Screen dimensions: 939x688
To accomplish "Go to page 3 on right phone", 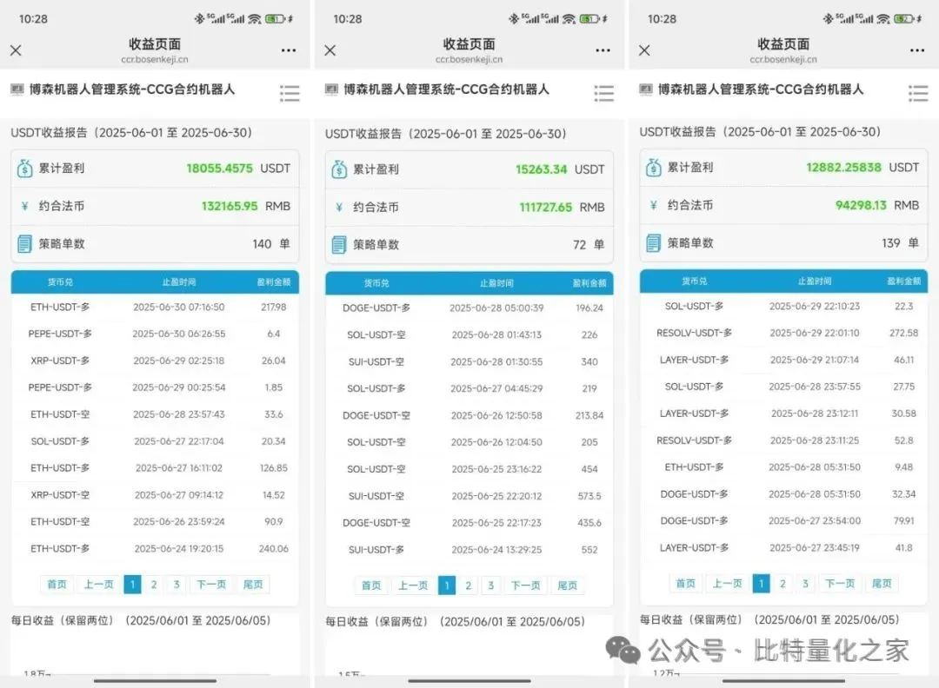I will [x=805, y=583].
